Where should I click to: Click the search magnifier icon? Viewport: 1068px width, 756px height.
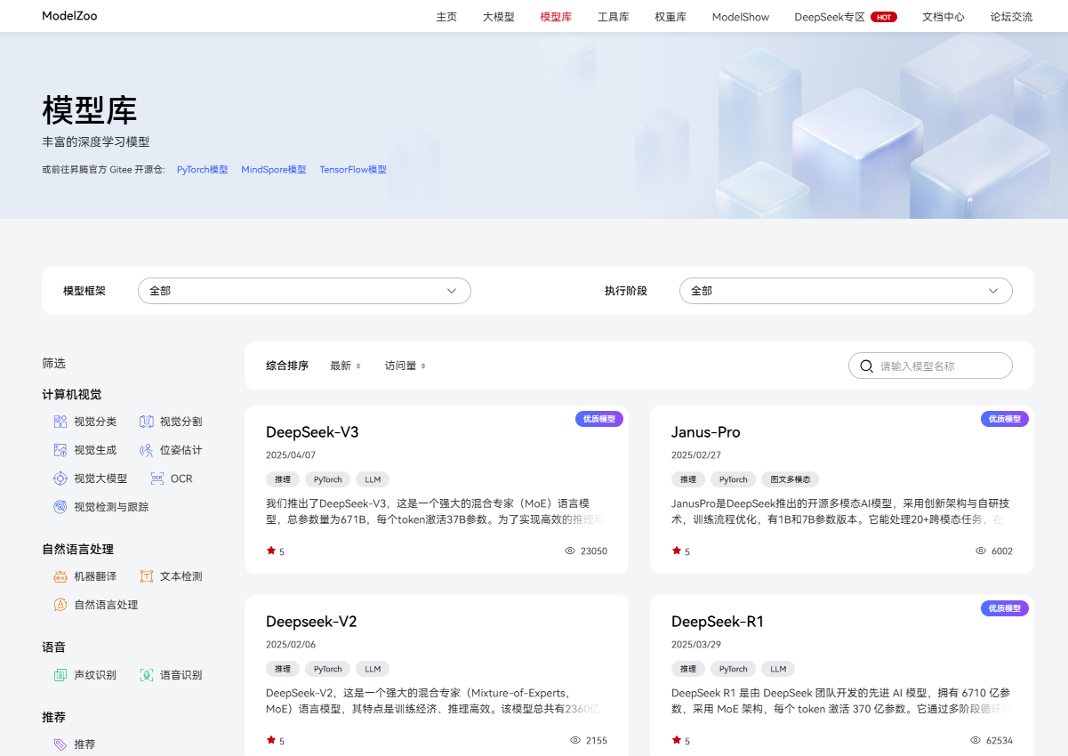pyautogui.click(x=866, y=366)
